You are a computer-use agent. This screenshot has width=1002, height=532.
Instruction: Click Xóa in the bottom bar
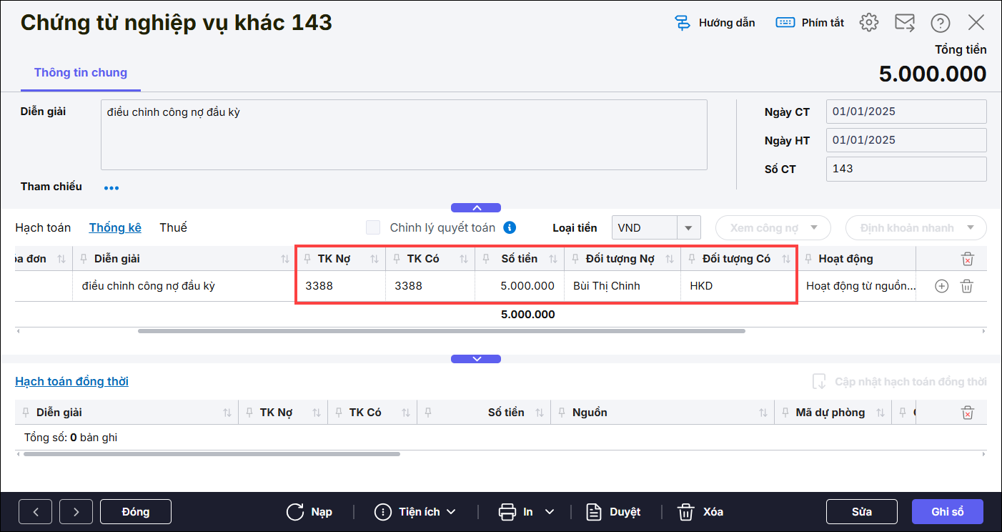click(700, 512)
